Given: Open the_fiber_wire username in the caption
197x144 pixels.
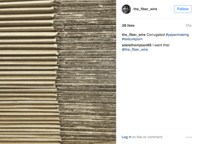Looking at the screenshot, I should tap(134, 35).
